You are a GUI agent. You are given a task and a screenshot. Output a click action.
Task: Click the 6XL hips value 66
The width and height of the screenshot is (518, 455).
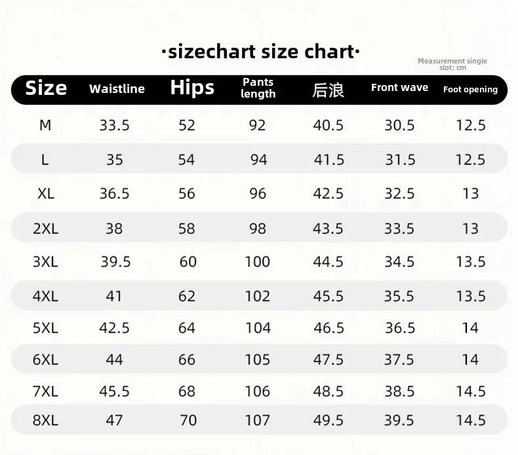point(187,359)
